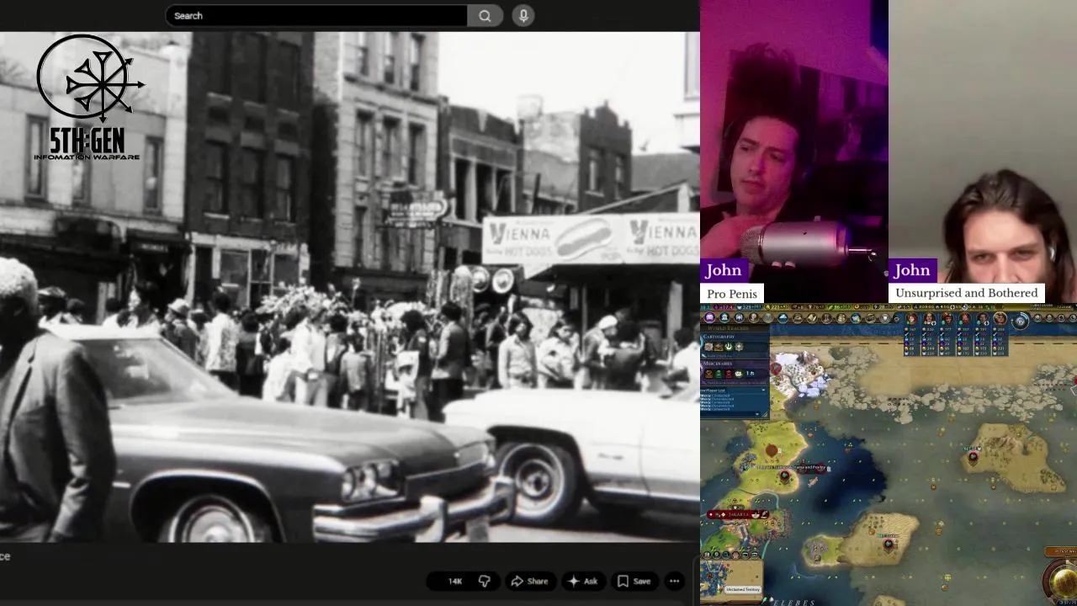
Task: Select the city pin north of Jakarta
Action: click(x=784, y=476)
